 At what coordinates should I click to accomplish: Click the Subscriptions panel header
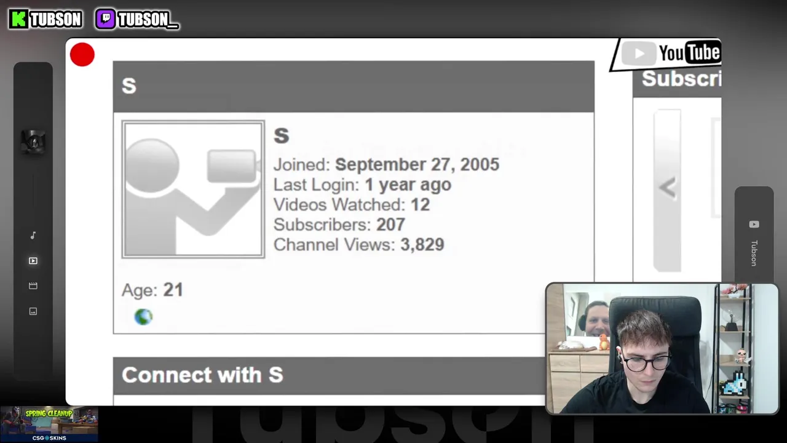point(677,79)
